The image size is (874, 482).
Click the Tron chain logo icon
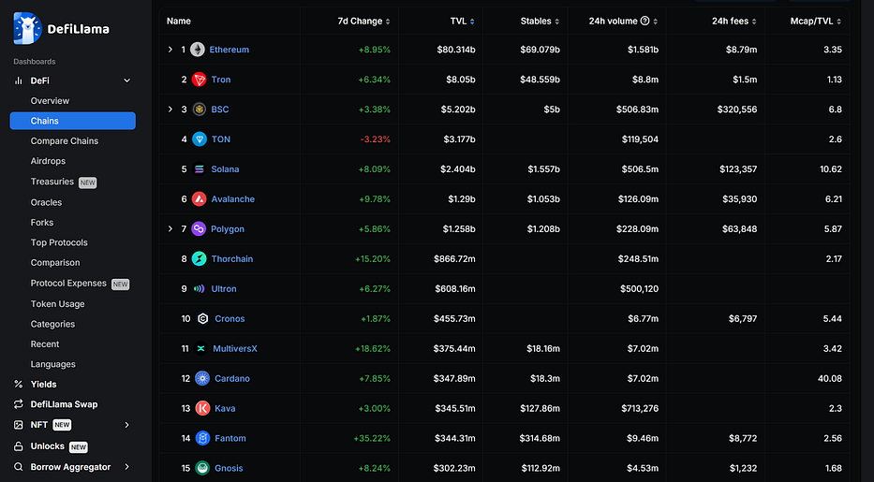(x=199, y=80)
